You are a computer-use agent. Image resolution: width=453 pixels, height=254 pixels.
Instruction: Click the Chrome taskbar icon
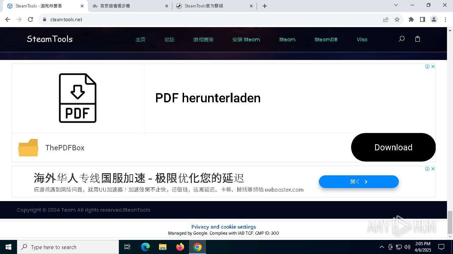click(x=197, y=247)
